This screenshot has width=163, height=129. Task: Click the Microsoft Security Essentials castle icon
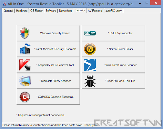coord(25,49)
